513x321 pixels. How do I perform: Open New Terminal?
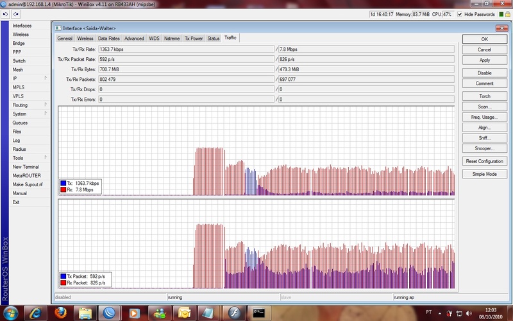tap(26, 167)
